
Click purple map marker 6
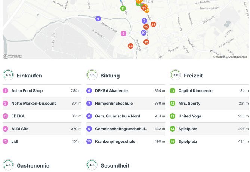point(98,19)
